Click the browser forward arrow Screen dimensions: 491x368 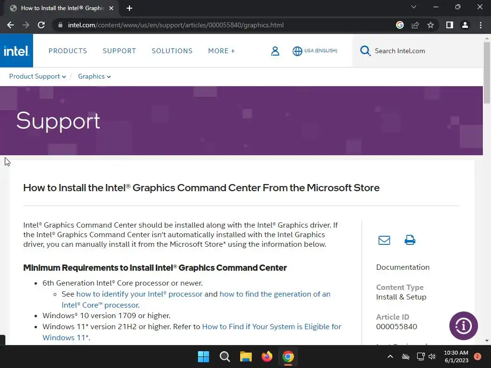tap(26, 25)
